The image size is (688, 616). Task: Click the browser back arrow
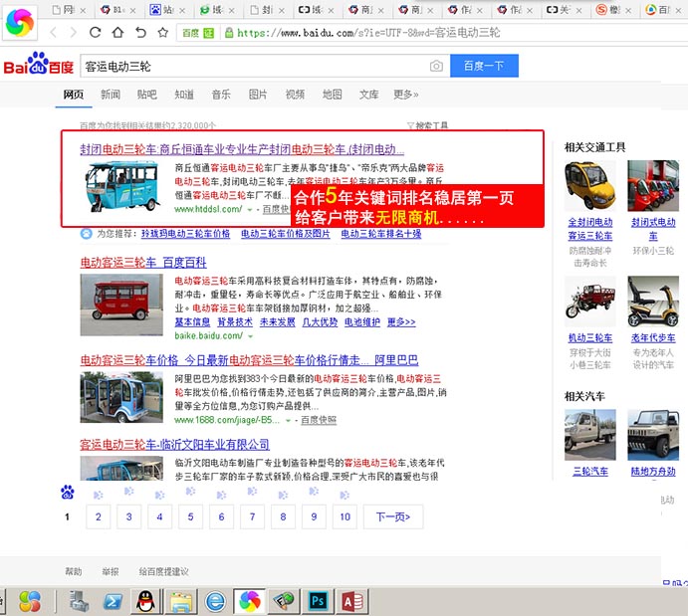point(53,33)
